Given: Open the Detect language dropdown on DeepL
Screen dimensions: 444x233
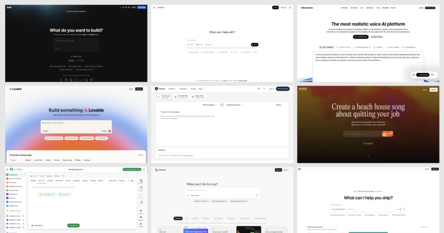Looking at the screenshot, I should pos(210,105).
